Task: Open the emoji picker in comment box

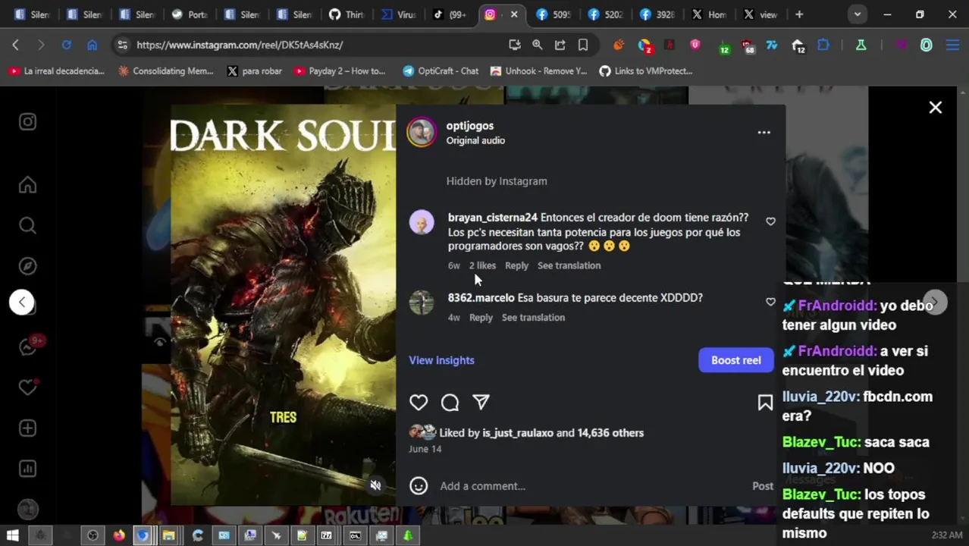Action: coord(419,486)
